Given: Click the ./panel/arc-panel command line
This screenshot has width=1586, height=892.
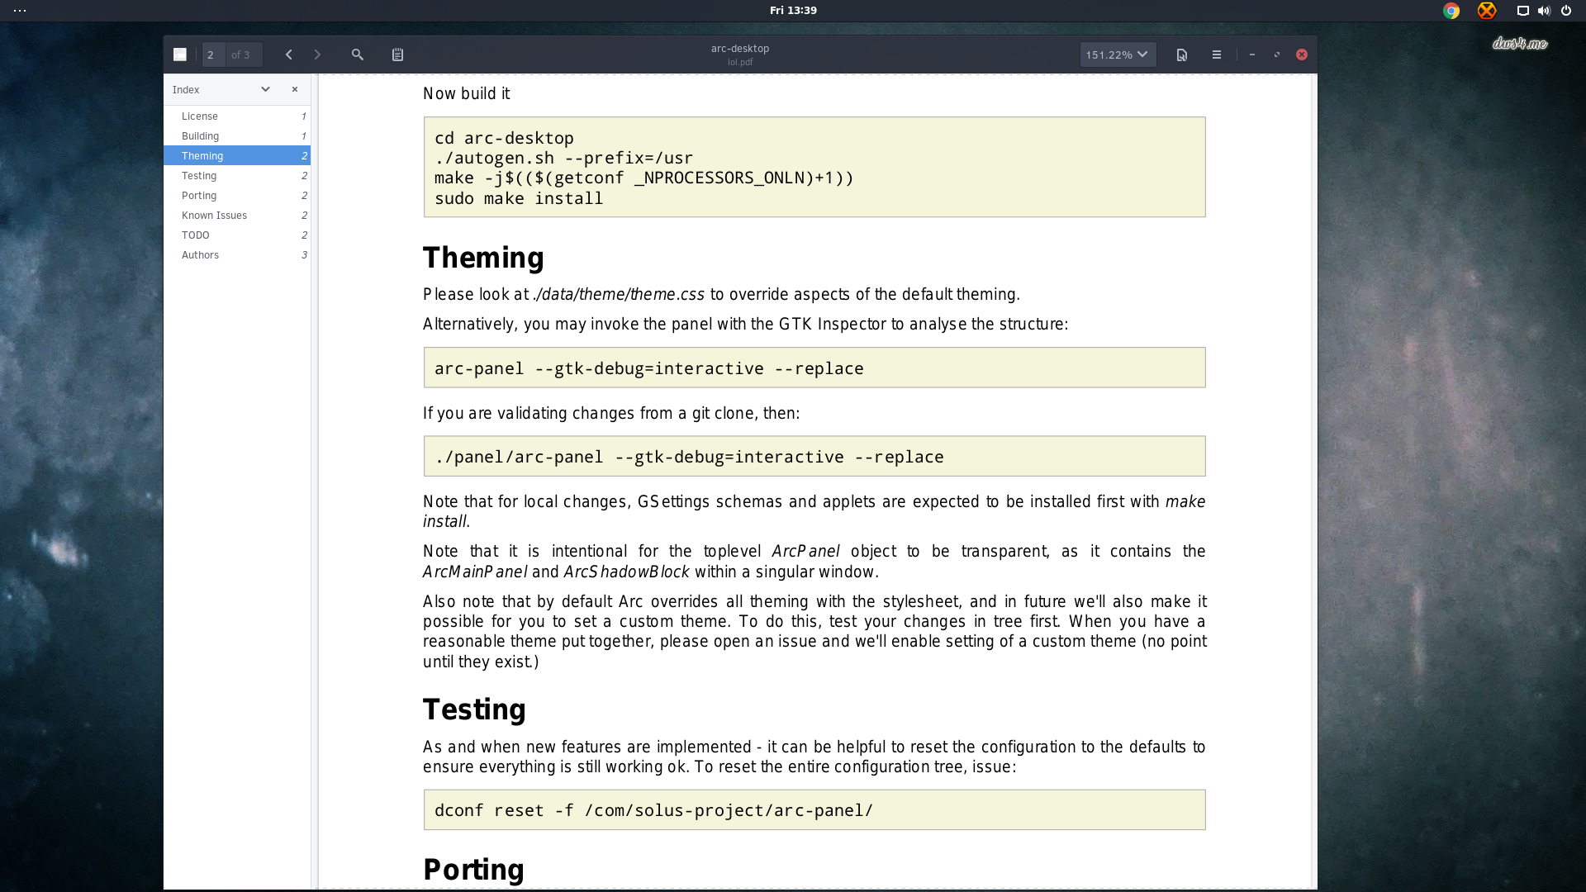Looking at the screenshot, I should coord(689,457).
